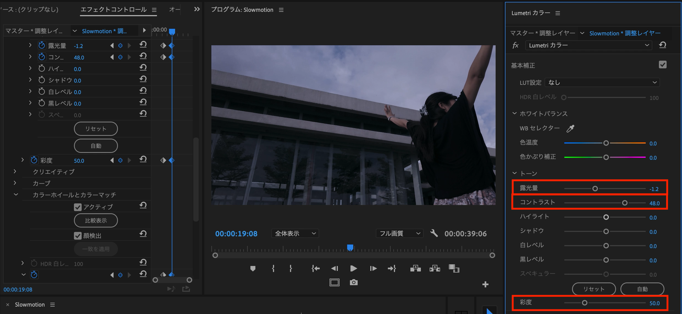Open program monitor wrench settings
Viewport: 682px width, 314px height.
434,233
